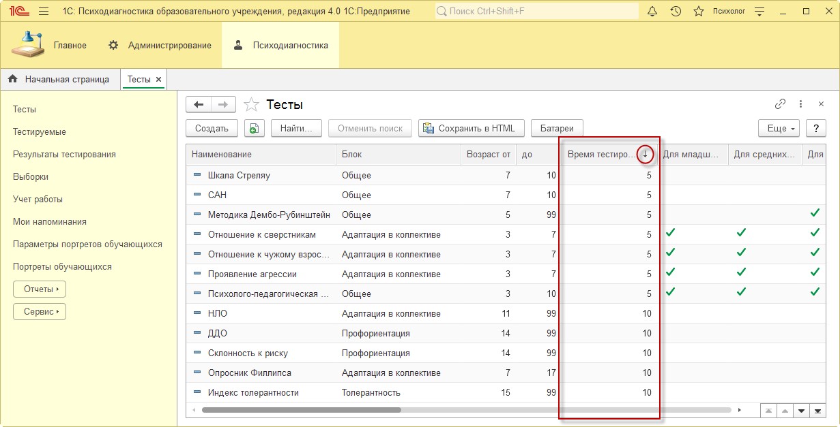Open the three-dot form menu
The width and height of the screenshot is (840, 427).
coord(800,104)
